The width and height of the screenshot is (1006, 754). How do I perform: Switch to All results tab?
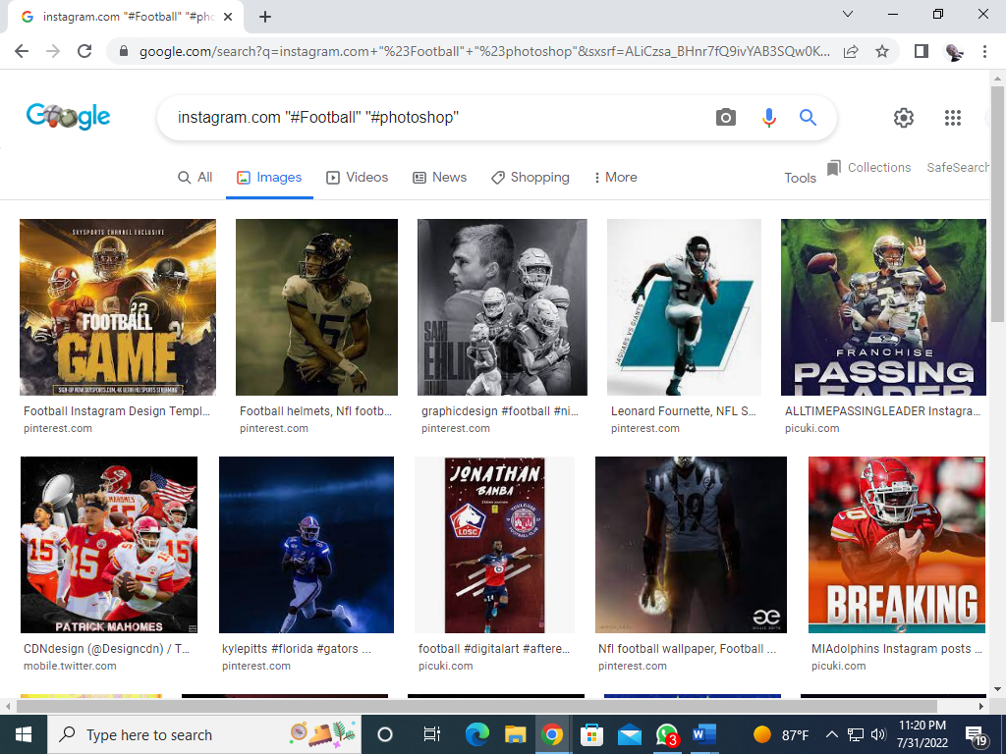point(196,177)
